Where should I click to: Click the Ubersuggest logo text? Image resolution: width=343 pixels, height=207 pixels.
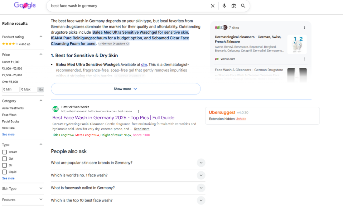pos(222,112)
